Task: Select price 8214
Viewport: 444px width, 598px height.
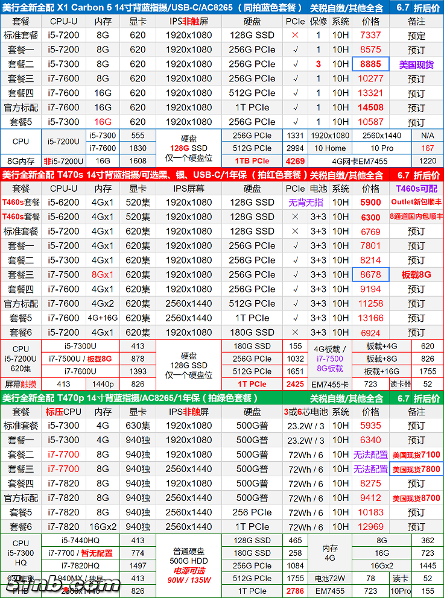Action: [x=370, y=260]
